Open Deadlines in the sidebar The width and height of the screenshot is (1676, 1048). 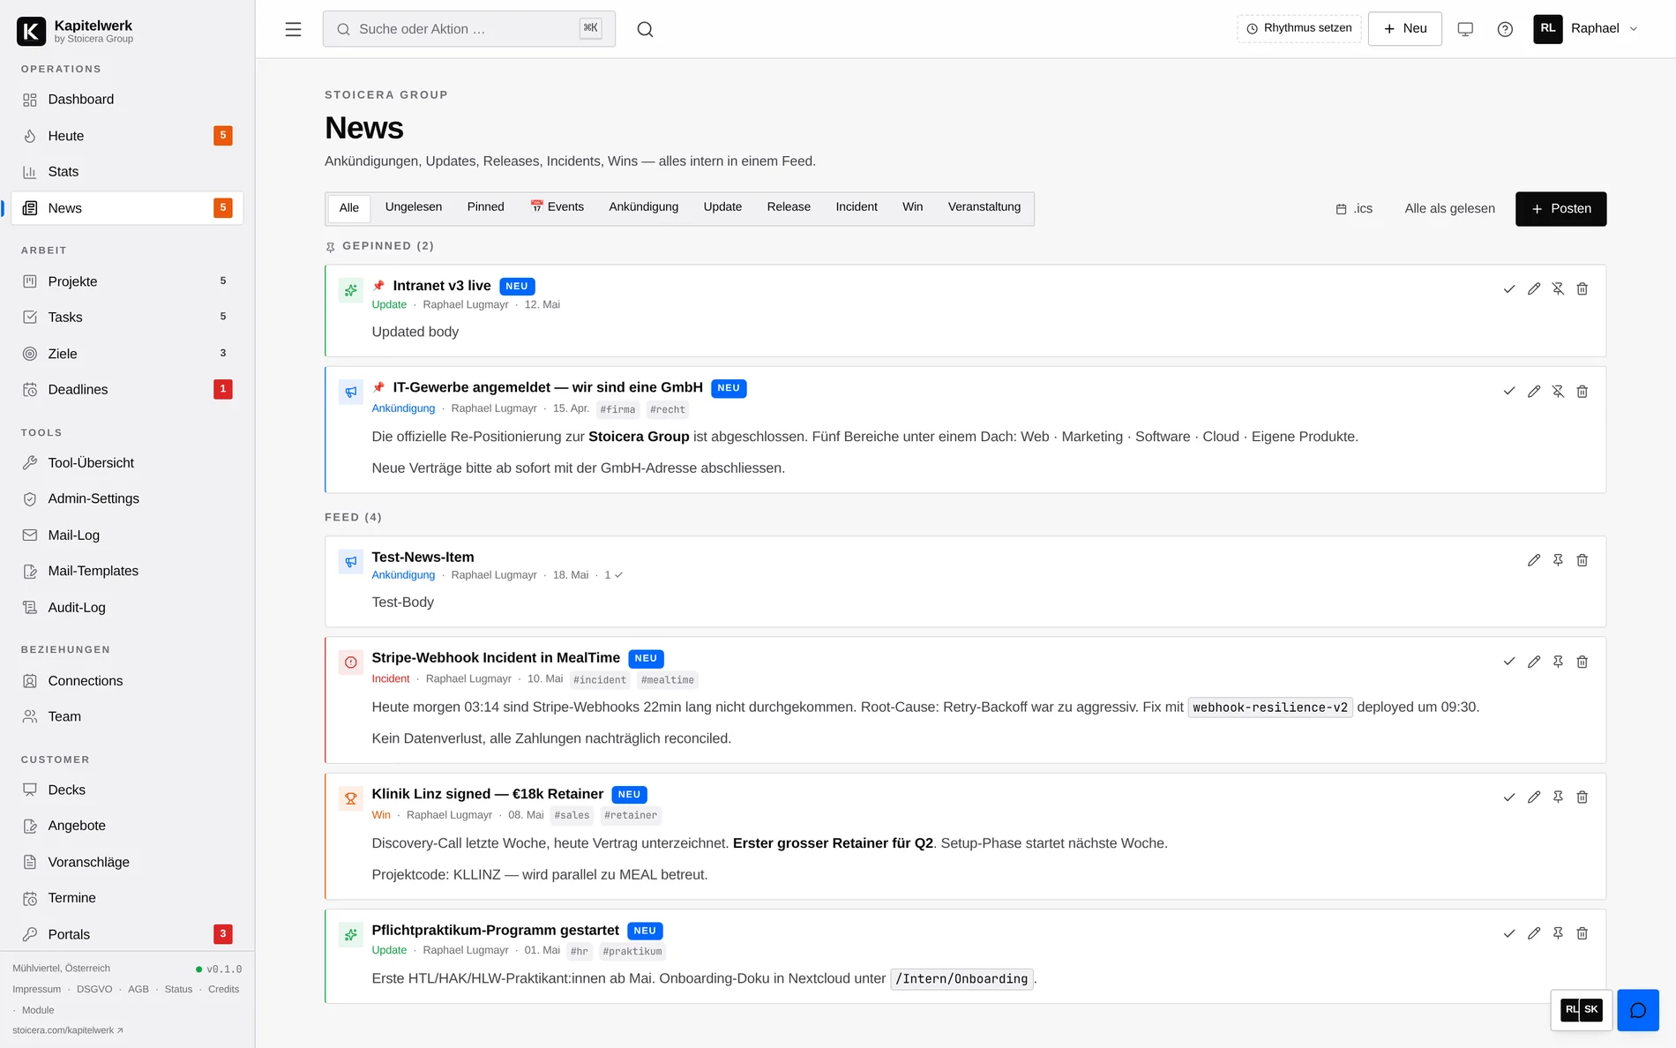pyautogui.click(x=127, y=390)
